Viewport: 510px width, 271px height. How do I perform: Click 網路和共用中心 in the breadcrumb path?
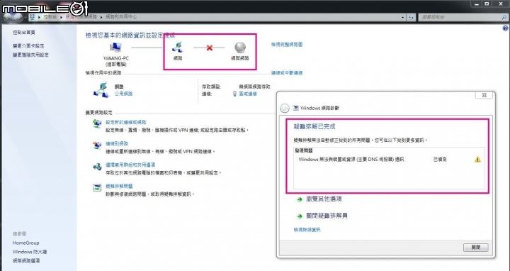tap(121, 17)
